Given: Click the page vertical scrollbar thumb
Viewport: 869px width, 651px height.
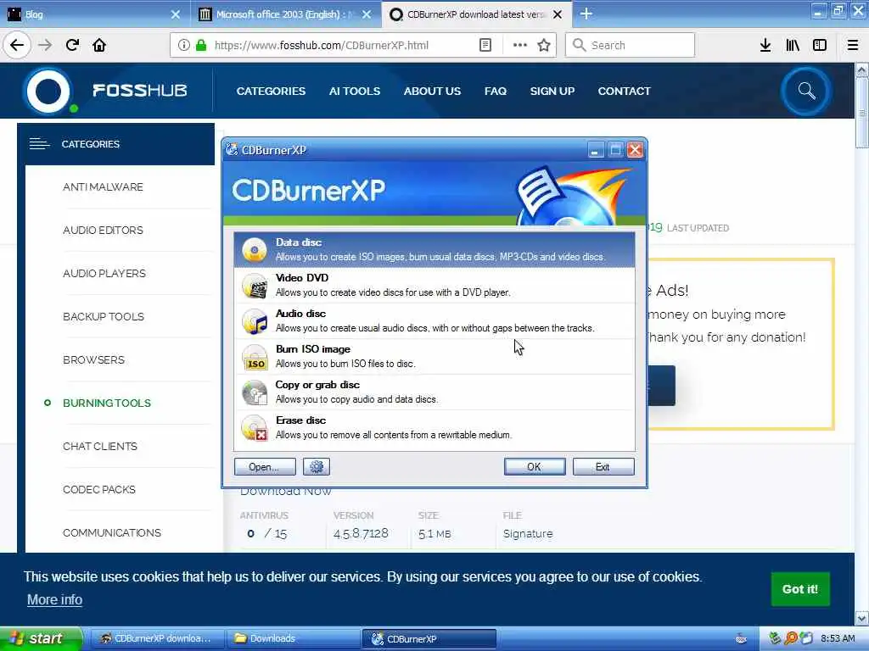Looking at the screenshot, I should tap(862, 114).
